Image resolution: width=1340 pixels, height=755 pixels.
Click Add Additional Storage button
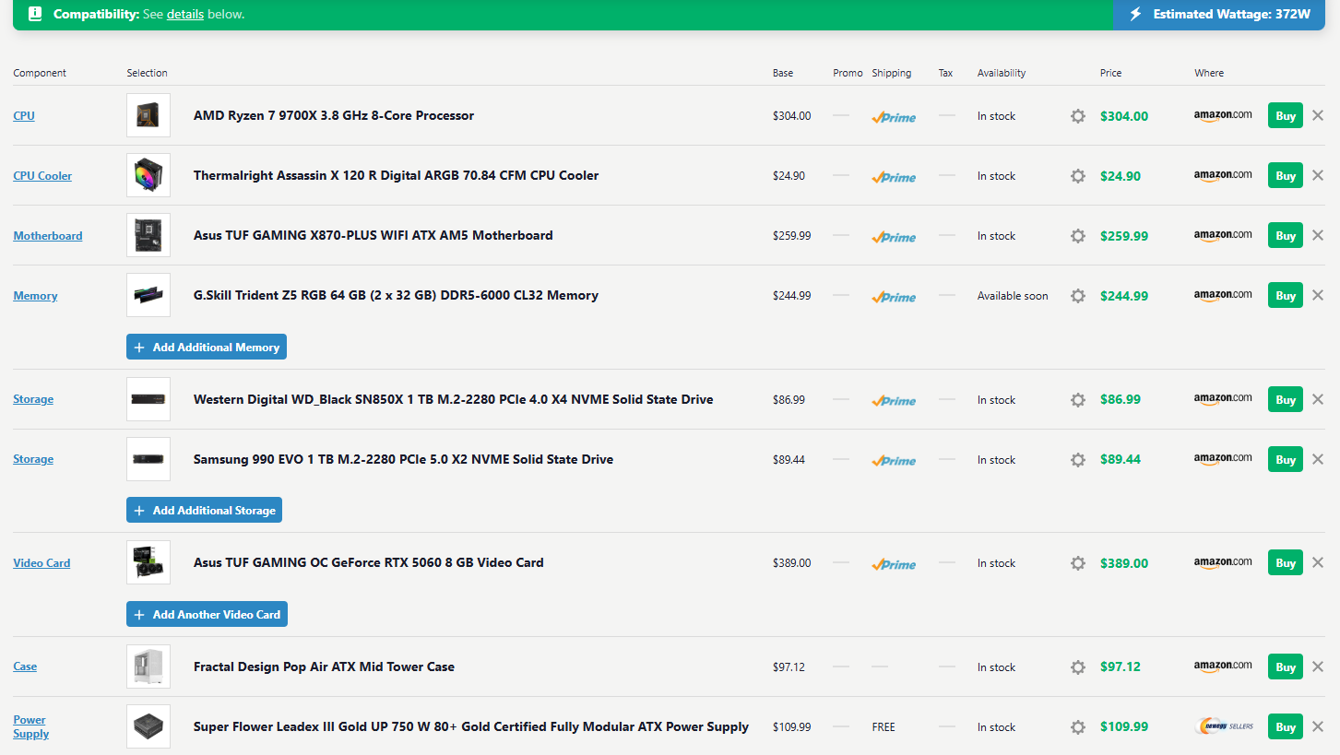(204, 511)
